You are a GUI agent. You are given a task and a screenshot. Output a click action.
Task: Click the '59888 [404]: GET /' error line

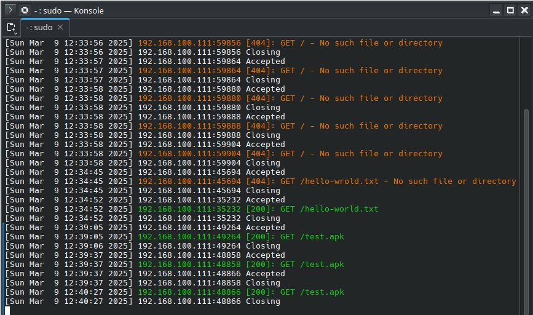pos(224,126)
